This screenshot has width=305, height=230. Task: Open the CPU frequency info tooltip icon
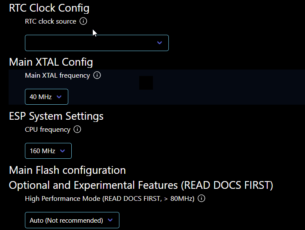[x=77, y=129]
